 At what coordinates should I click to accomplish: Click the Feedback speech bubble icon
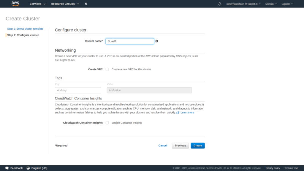click(x=7, y=168)
